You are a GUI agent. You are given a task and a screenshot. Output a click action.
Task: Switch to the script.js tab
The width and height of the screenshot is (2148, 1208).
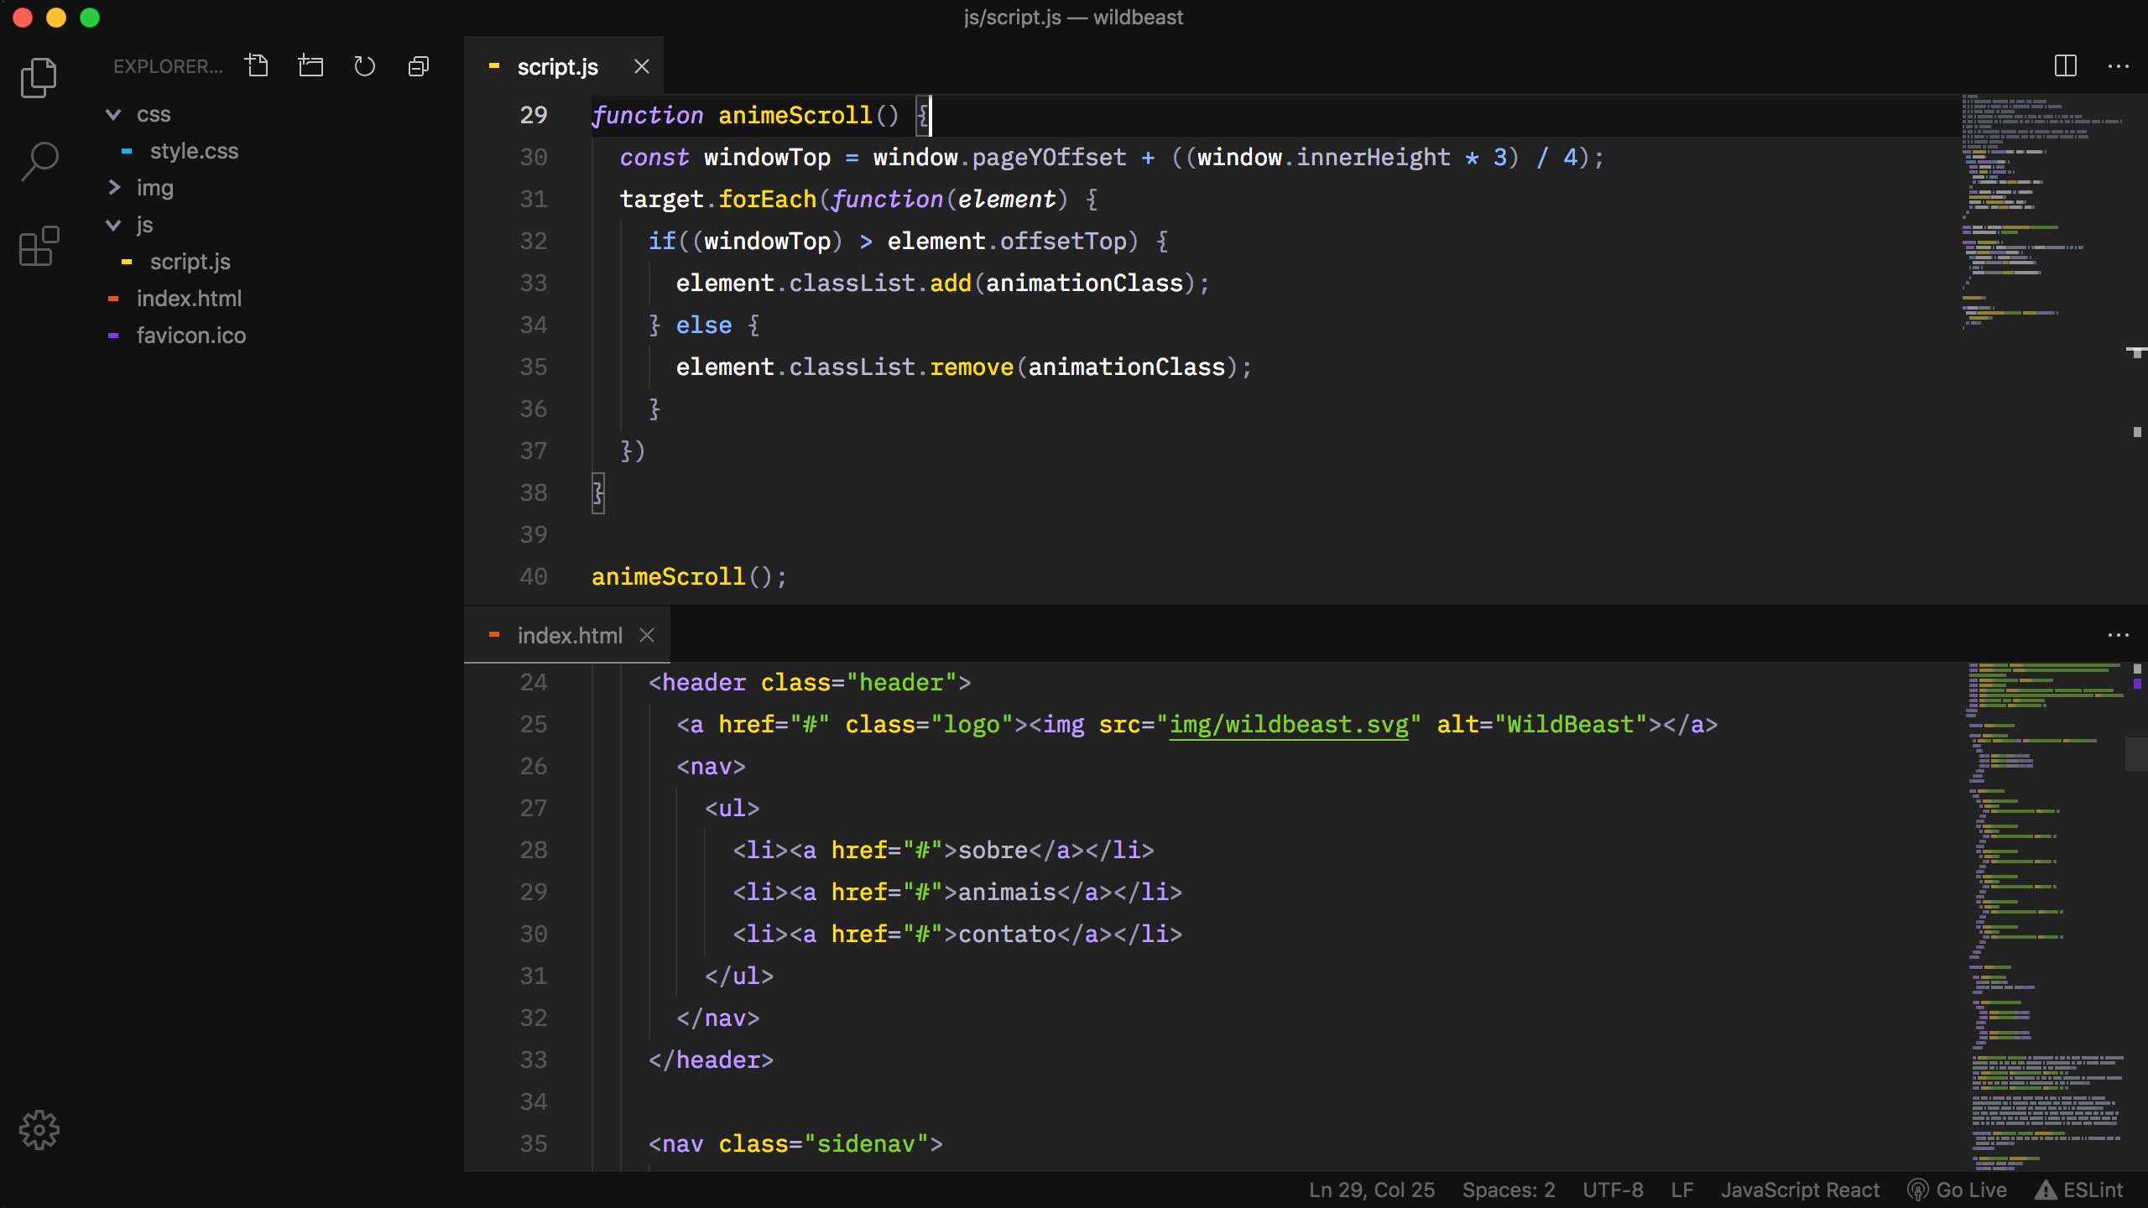(557, 67)
